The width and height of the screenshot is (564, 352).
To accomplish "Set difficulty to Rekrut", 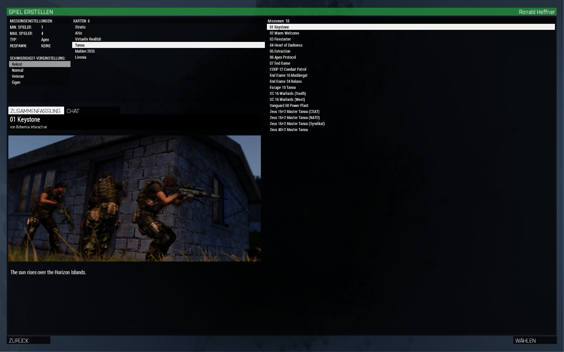I will pyautogui.click(x=40, y=64).
